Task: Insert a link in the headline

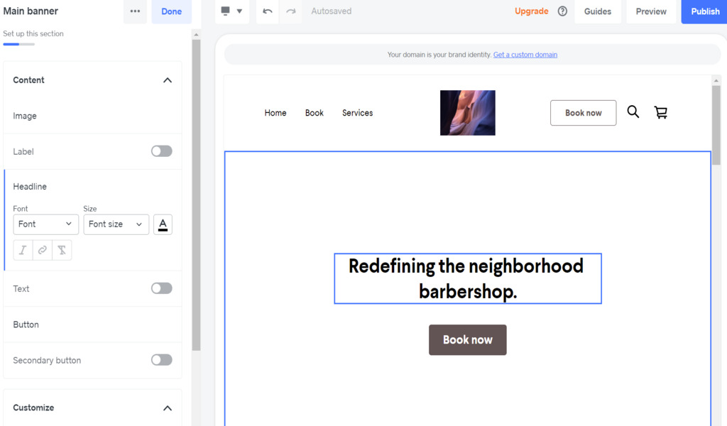Action: click(x=42, y=251)
